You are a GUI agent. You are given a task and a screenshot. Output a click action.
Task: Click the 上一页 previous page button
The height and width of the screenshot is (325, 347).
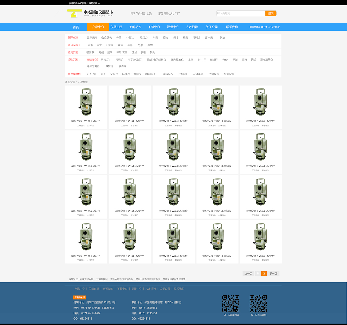click(x=248, y=274)
